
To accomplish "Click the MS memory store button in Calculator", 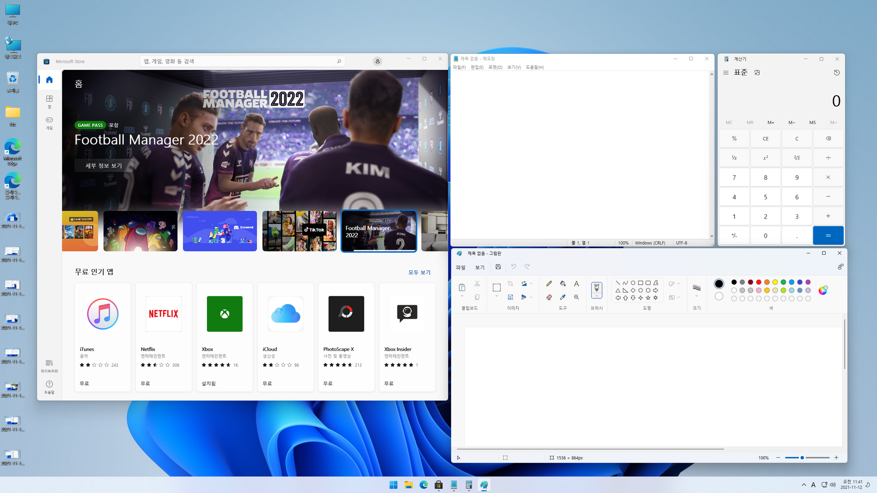I will [x=812, y=122].
